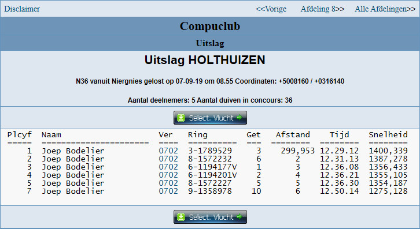Go to the <<Vorige page
Image resolution: width=420 pixels, height=229 pixels.
[271, 9]
